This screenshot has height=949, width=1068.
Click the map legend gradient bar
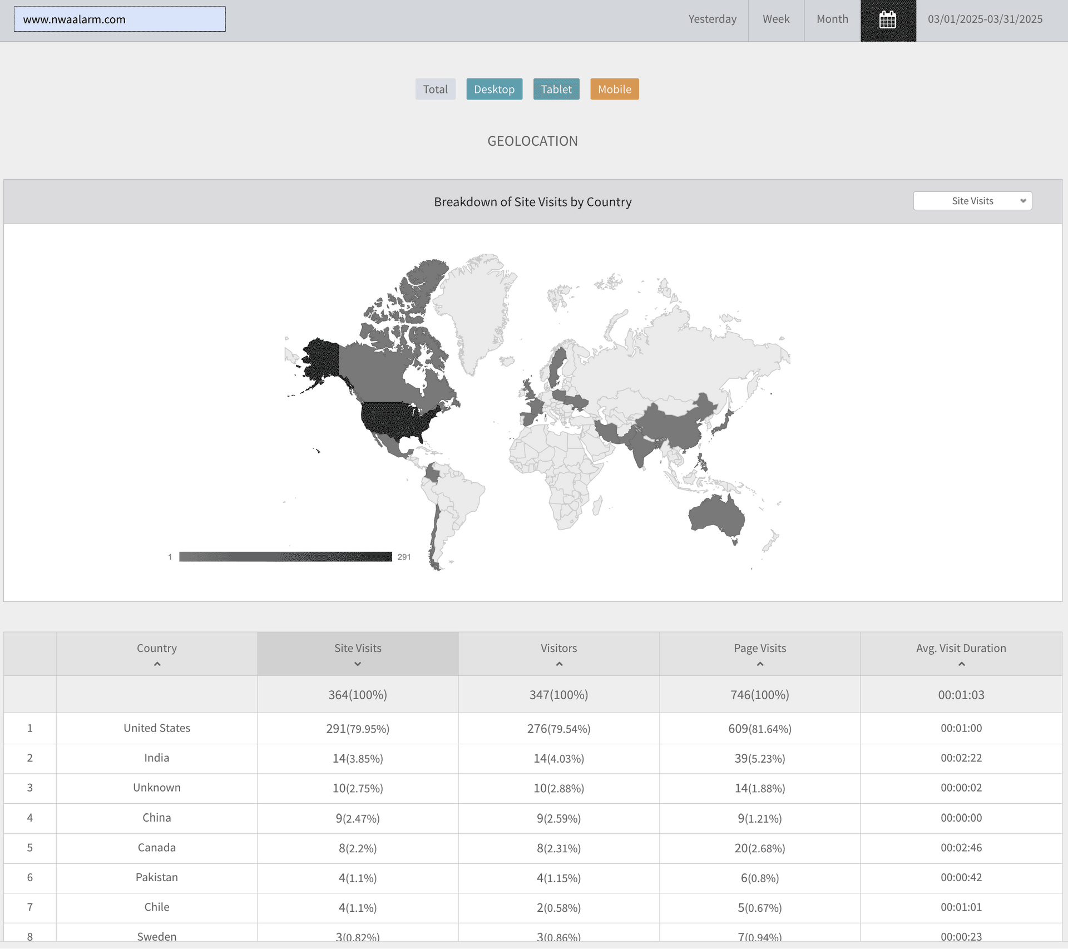click(285, 557)
